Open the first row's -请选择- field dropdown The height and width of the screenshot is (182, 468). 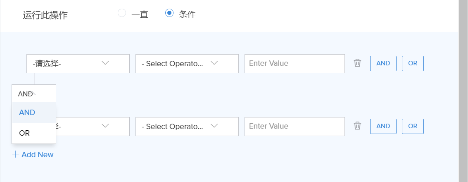pos(78,63)
